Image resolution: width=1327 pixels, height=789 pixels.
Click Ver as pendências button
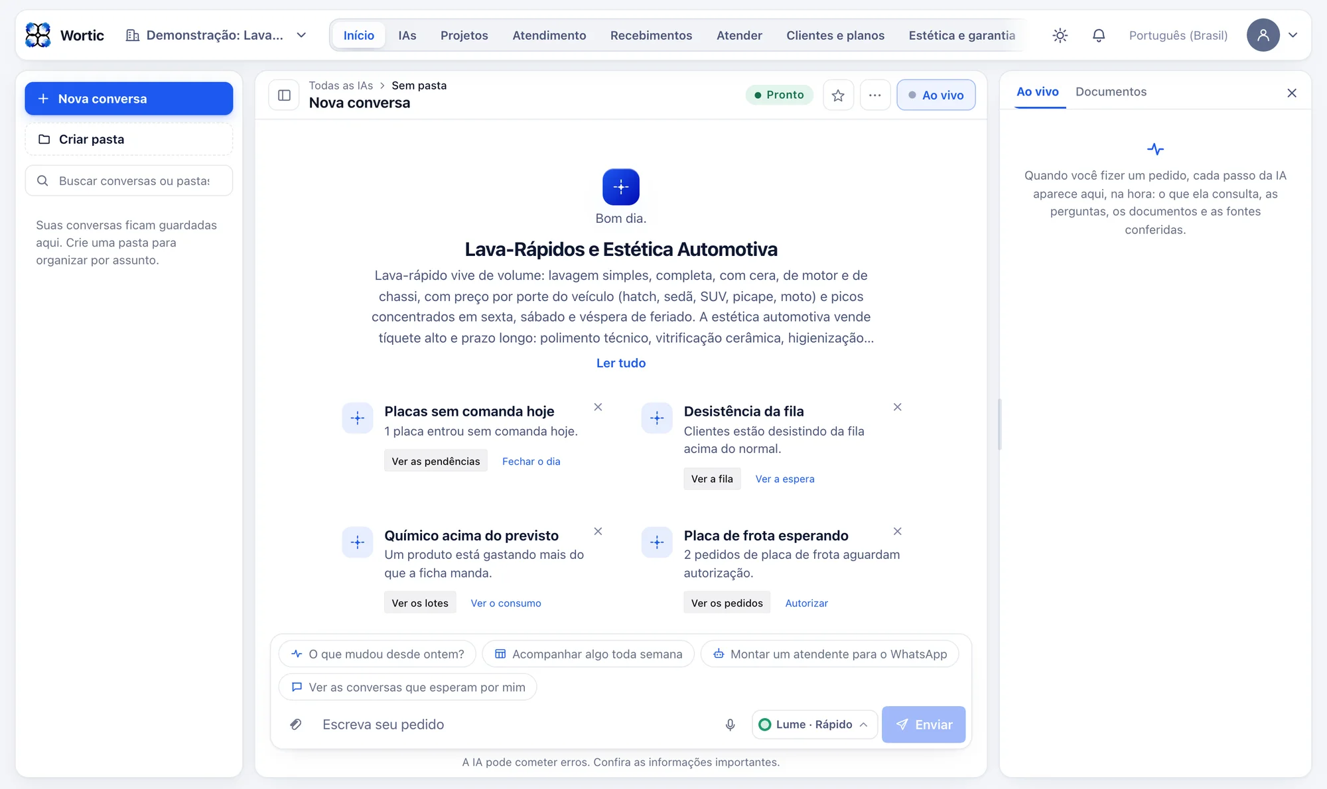point(435,461)
